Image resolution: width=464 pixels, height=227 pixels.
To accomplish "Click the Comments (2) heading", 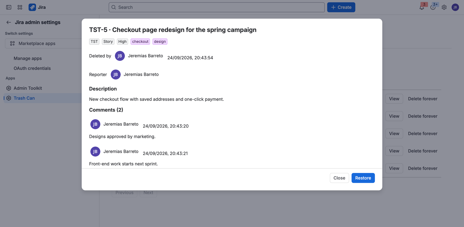I will [106, 110].
